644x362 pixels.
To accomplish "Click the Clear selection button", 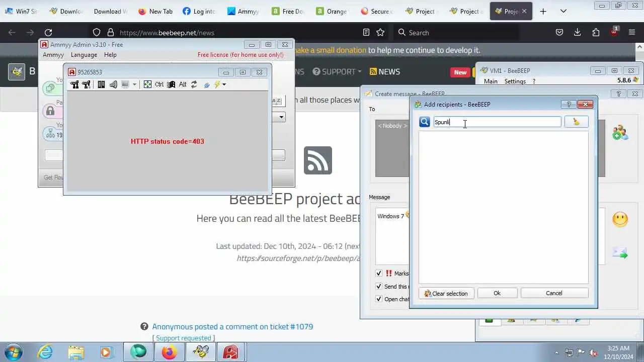I will (x=446, y=293).
